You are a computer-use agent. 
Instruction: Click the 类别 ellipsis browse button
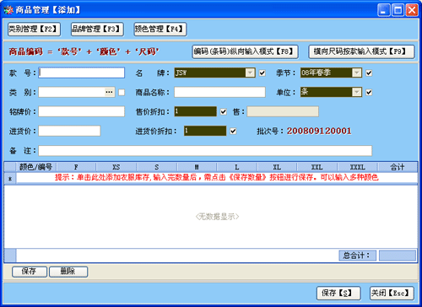pos(109,92)
